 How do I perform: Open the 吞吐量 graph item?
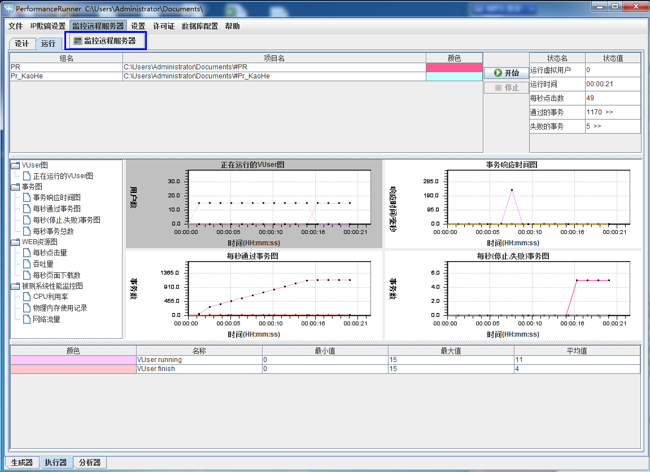[x=43, y=264]
